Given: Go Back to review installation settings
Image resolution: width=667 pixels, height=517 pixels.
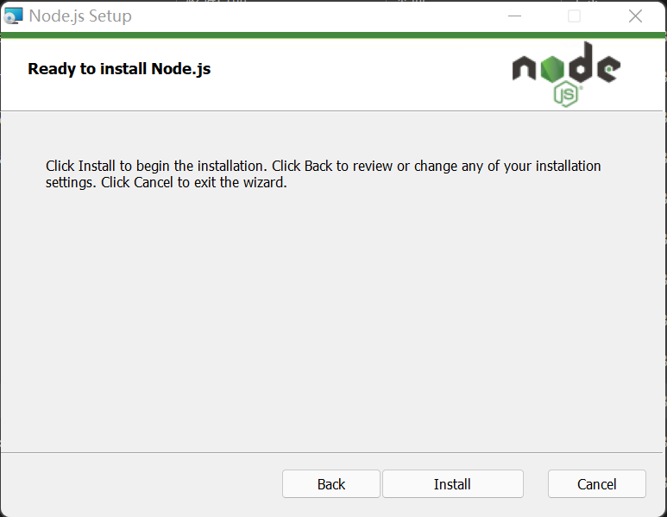Looking at the screenshot, I should point(331,484).
